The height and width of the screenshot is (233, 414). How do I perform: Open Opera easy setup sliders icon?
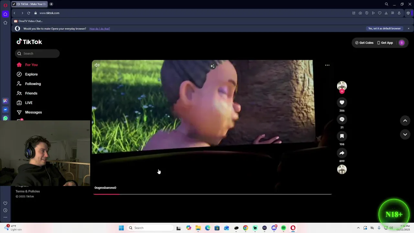[393, 13]
